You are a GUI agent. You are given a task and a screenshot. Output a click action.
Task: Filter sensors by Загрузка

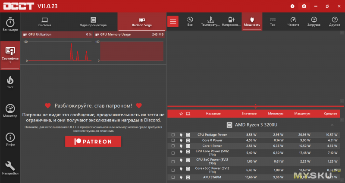point(314,22)
